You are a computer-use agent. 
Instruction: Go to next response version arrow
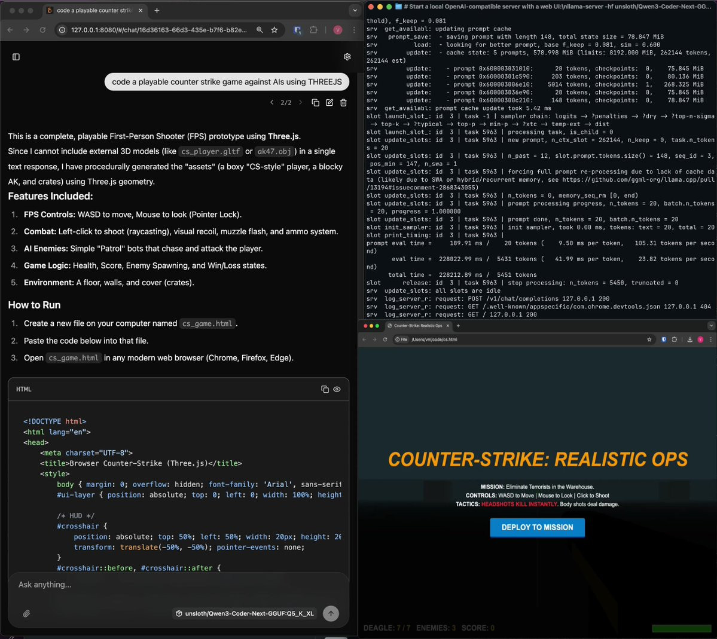pyautogui.click(x=300, y=102)
